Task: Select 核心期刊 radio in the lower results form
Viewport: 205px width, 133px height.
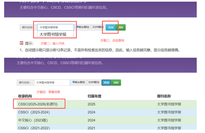Action: (x=74, y=82)
